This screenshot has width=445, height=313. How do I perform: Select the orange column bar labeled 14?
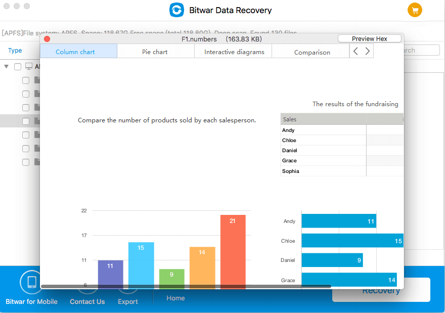point(202,267)
